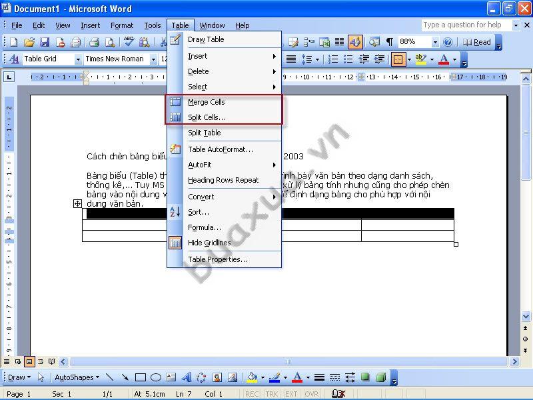Click the Drawing toolbar Line Color brush

tap(274, 377)
